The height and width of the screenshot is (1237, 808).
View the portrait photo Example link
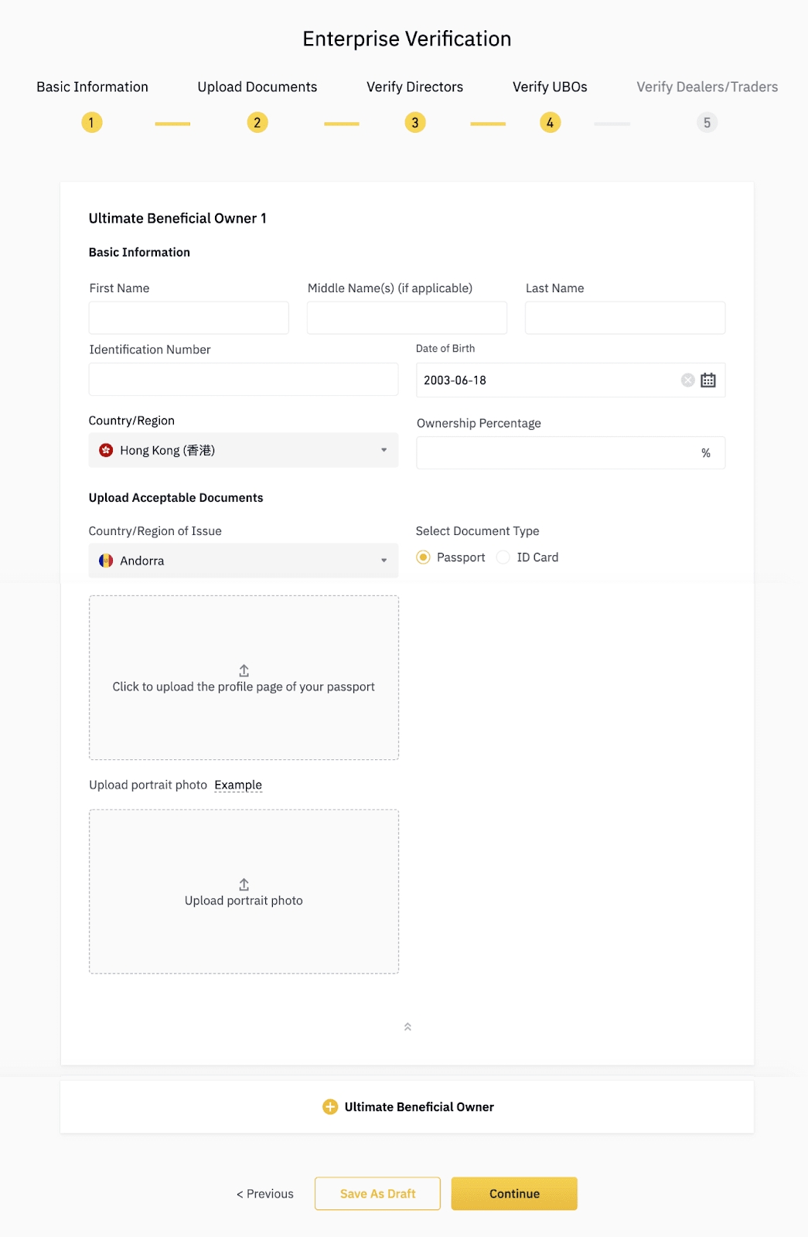(x=238, y=785)
